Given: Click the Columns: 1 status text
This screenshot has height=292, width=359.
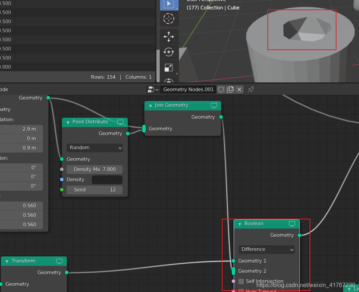Looking at the screenshot, I should (x=139, y=77).
